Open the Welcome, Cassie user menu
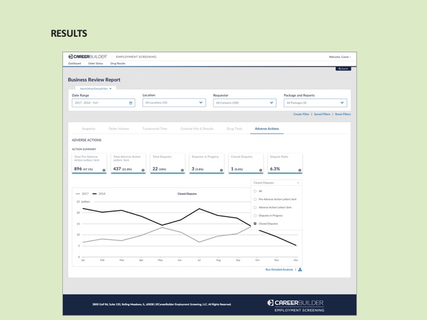The height and width of the screenshot is (320, 427). 340,57
